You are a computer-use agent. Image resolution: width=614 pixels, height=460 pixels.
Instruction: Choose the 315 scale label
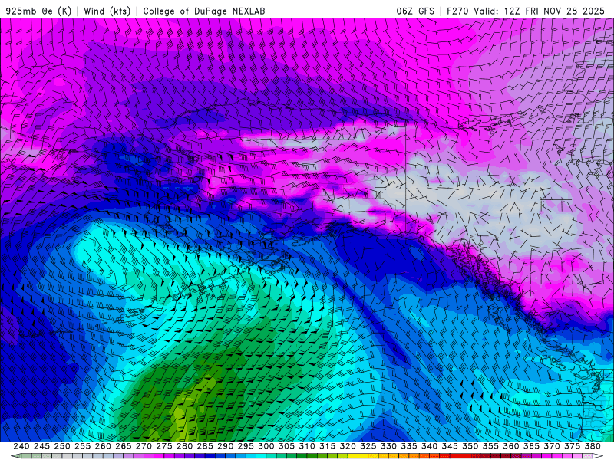[x=327, y=446]
